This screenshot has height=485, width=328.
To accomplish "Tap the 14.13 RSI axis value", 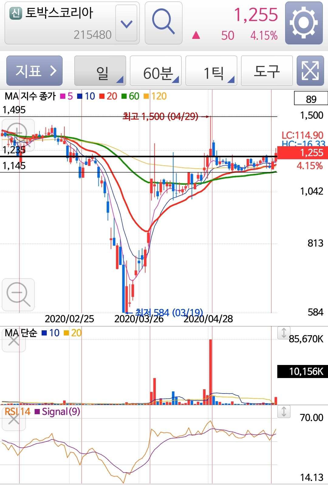I will tap(312, 477).
